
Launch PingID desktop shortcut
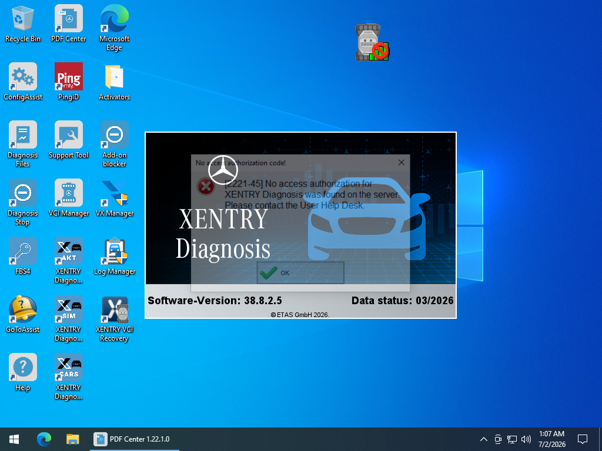point(68,82)
